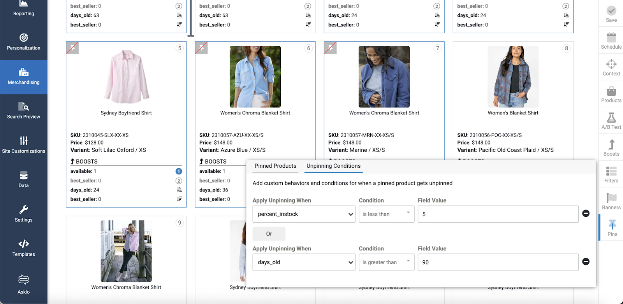Toggle pin on Marine Chroma Blanket Shirt
This screenshot has height=304, width=623.
click(x=330, y=48)
